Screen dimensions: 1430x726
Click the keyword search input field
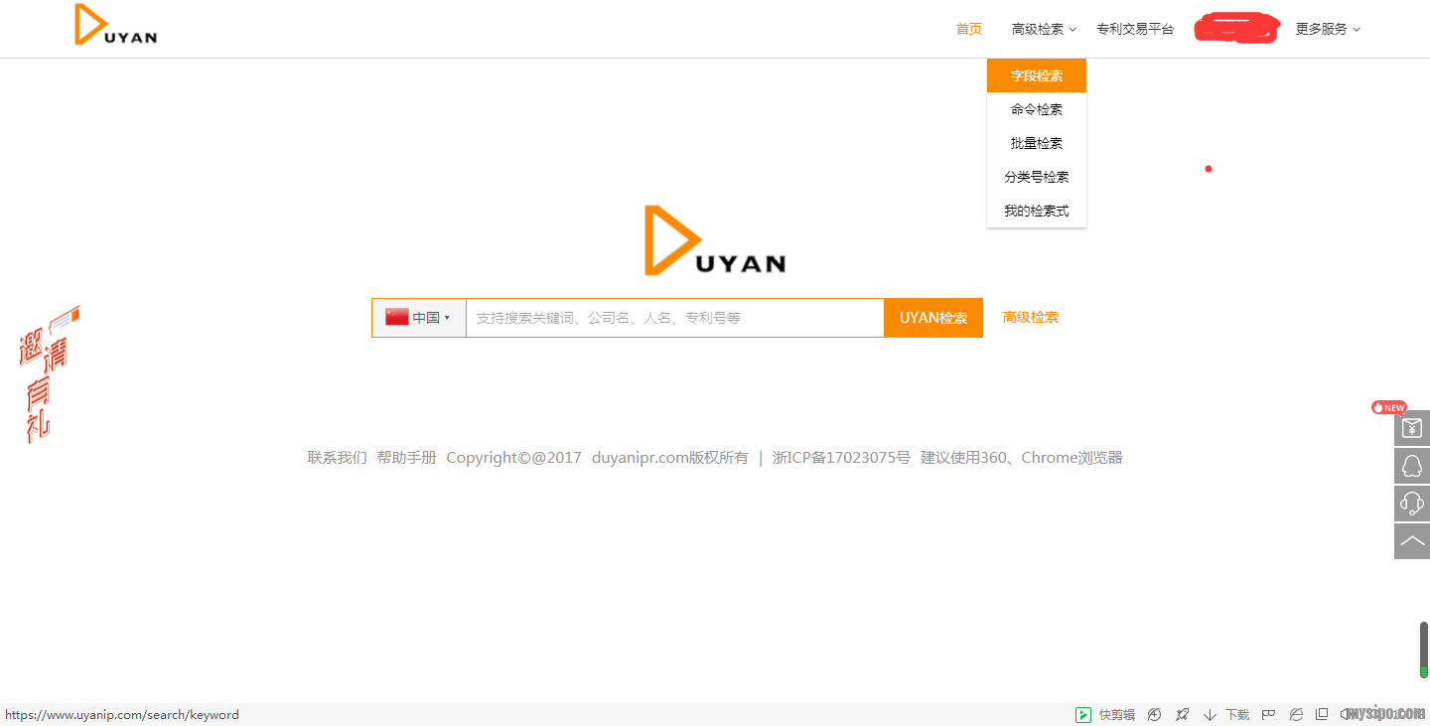[x=674, y=318]
